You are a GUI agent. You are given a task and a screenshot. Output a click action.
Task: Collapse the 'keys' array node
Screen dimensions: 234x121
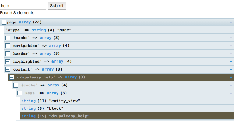point(19,93)
